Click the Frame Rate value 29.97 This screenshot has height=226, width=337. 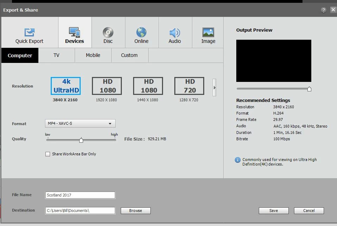coord(278,120)
